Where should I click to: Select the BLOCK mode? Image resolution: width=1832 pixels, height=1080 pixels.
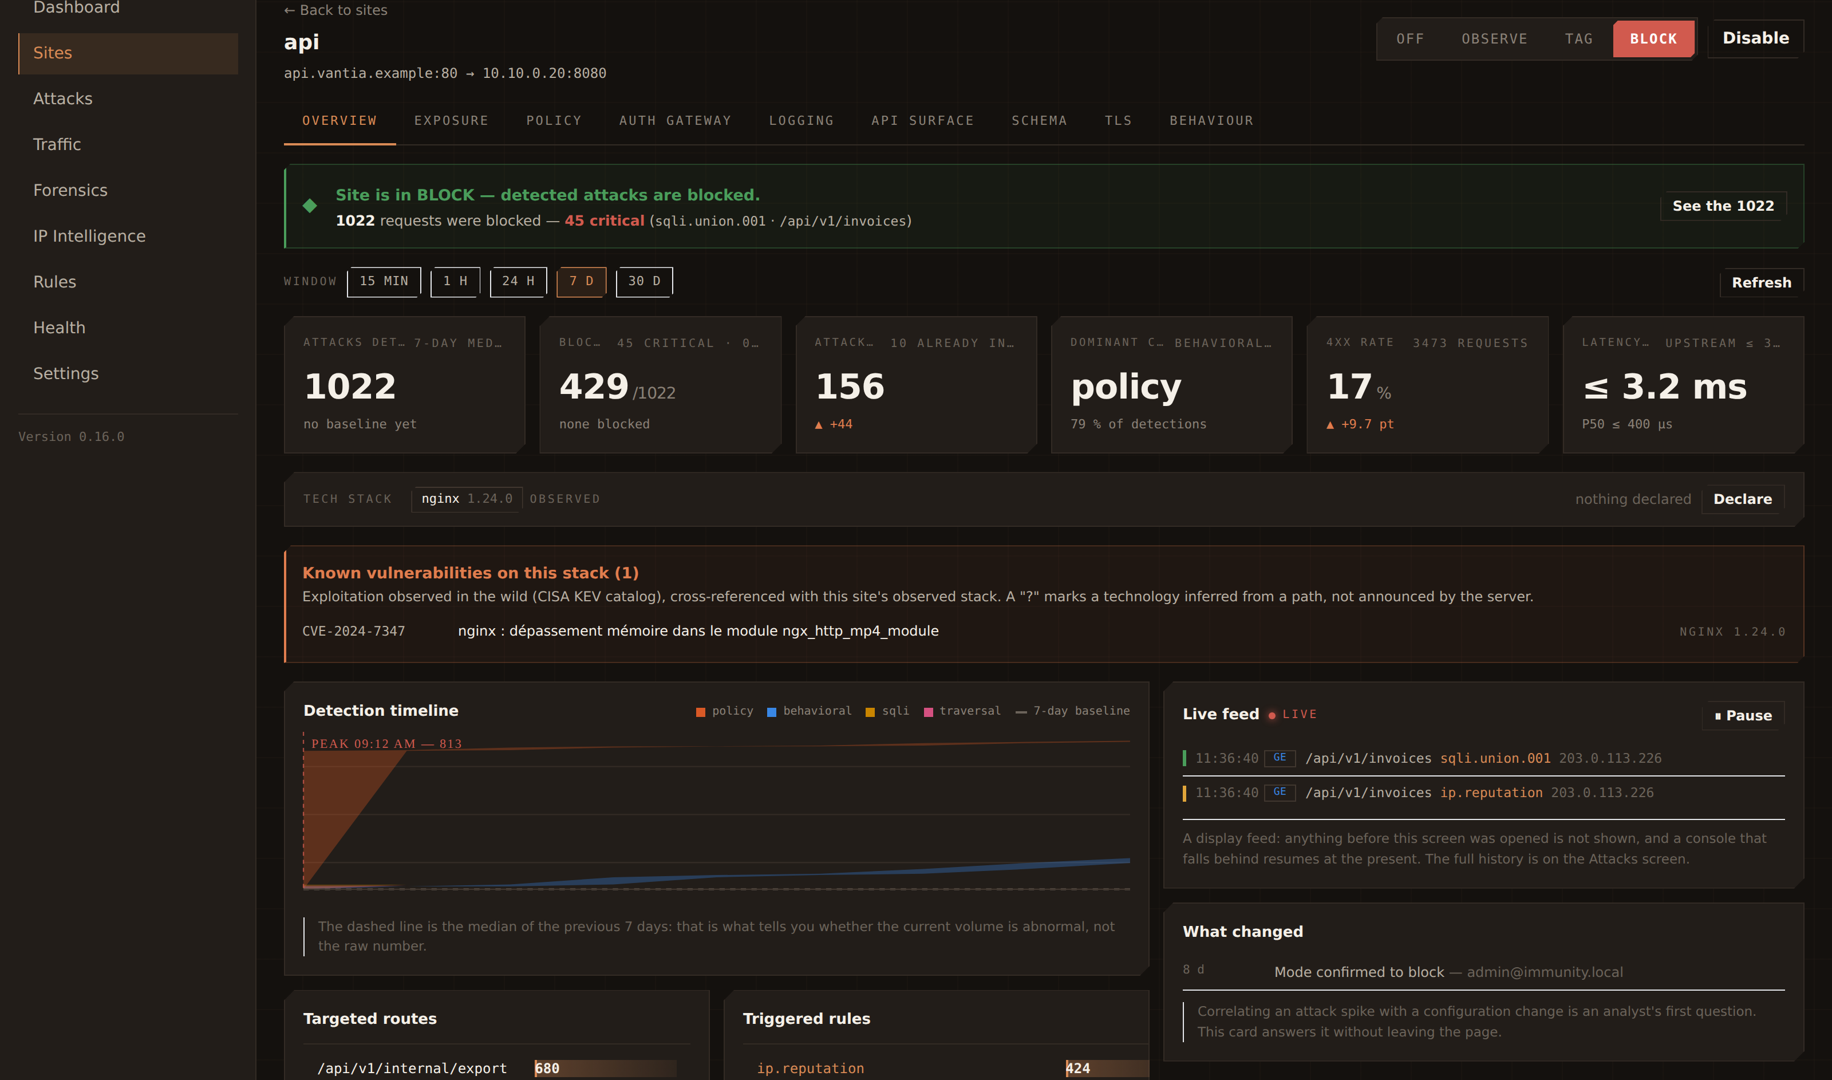(x=1653, y=38)
